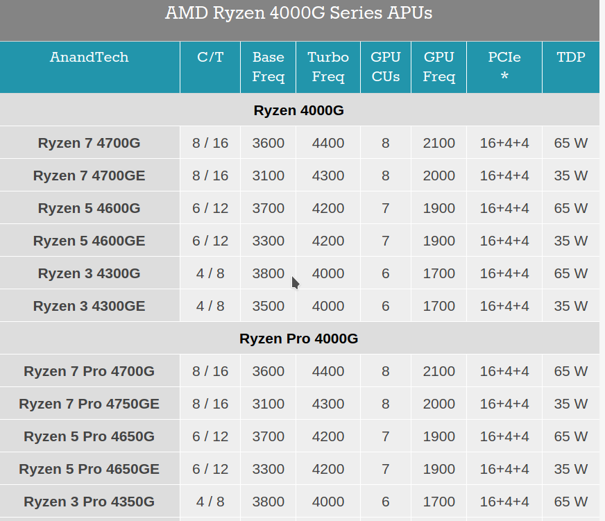Viewport: 605px width, 521px height.
Task: Select the TDP cell for Ryzen 5 4600GE
Action: 571,241
